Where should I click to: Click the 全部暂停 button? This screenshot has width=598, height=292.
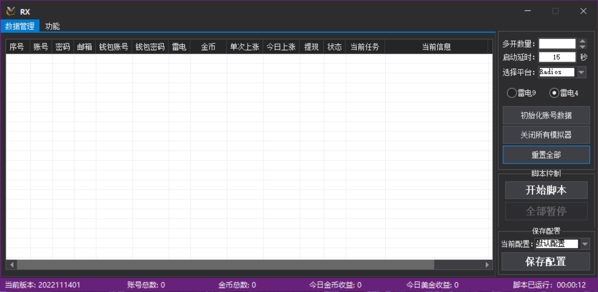(x=546, y=211)
